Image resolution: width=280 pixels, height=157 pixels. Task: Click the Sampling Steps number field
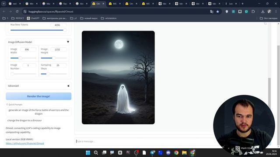coord(59,65)
